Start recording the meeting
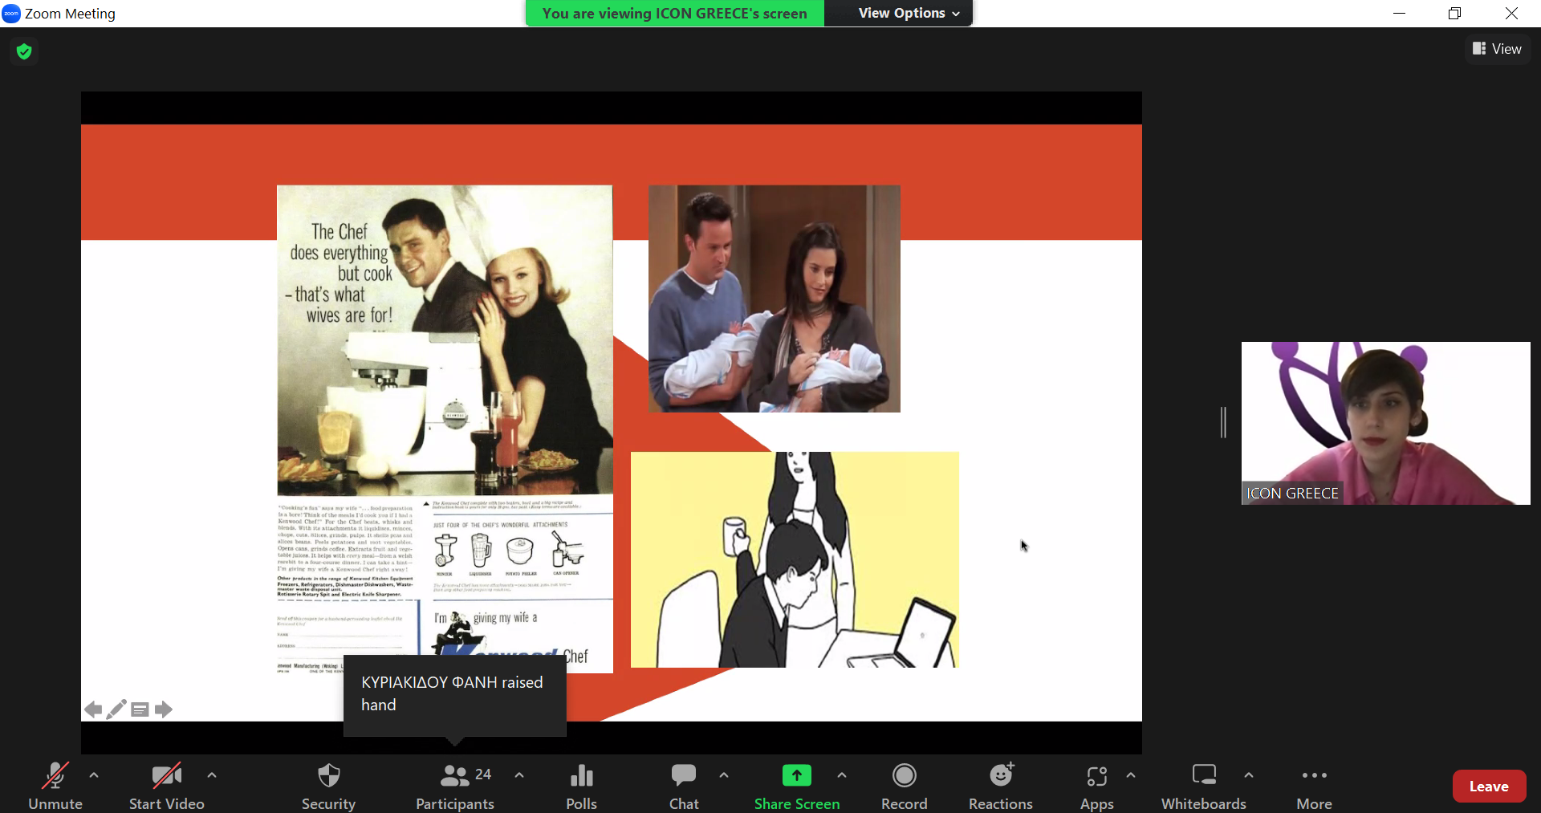The image size is (1541, 813). pos(905,786)
